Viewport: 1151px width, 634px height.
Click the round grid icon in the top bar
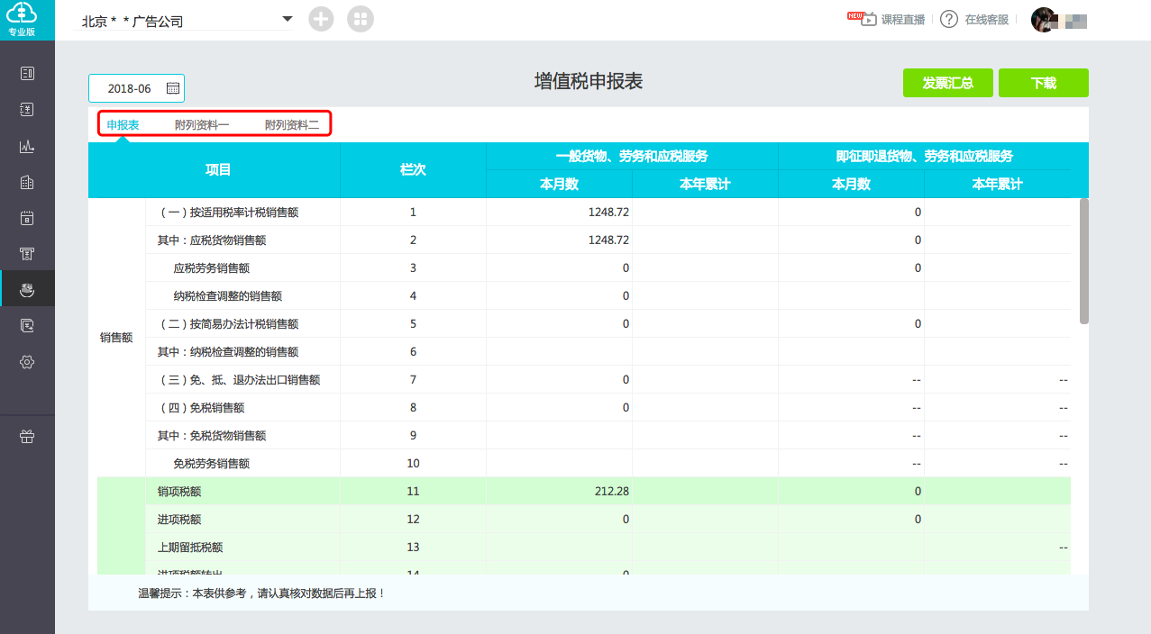click(361, 19)
